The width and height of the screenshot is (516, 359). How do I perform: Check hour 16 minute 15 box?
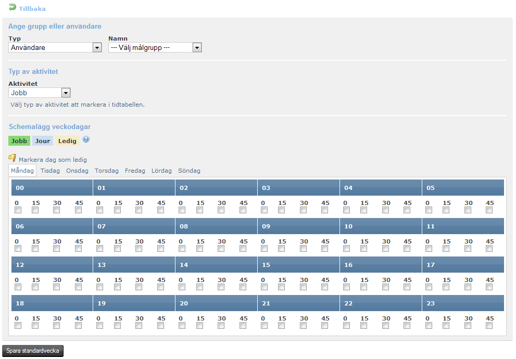[x=363, y=287]
